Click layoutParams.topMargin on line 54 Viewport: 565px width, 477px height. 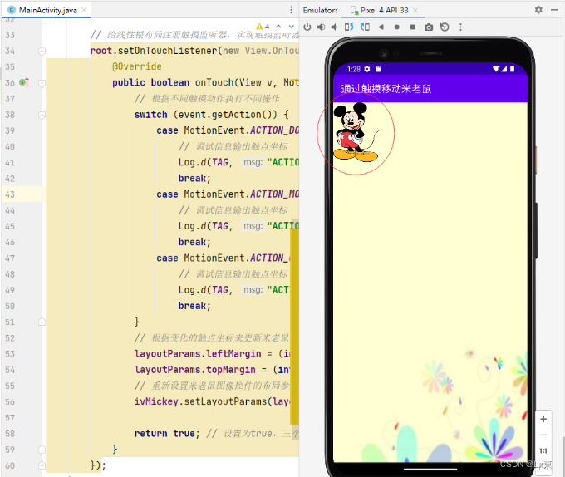195,370
